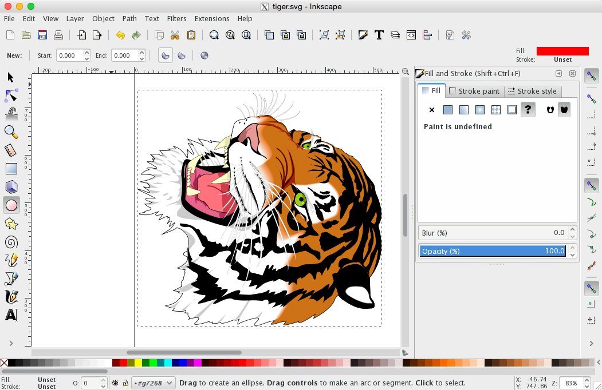Create a new document
This screenshot has width=602, height=390.
(10, 35)
